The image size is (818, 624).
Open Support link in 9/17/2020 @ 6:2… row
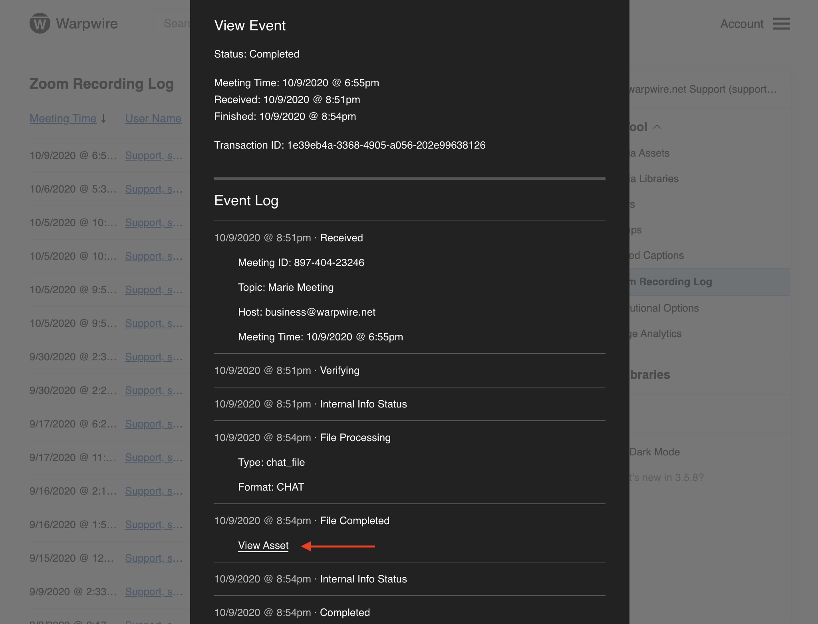[154, 424]
